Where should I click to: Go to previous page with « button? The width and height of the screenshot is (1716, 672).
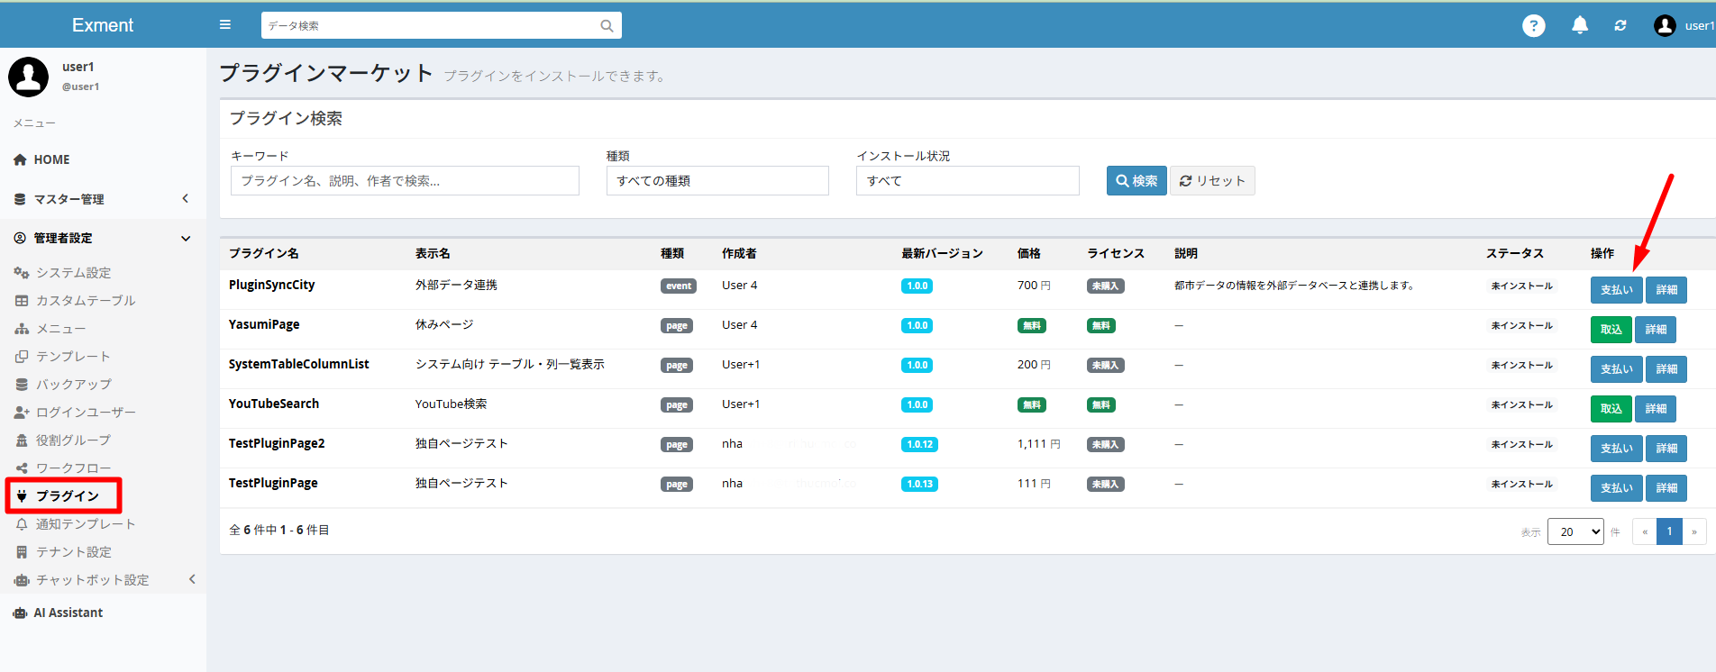pos(1645,531)
